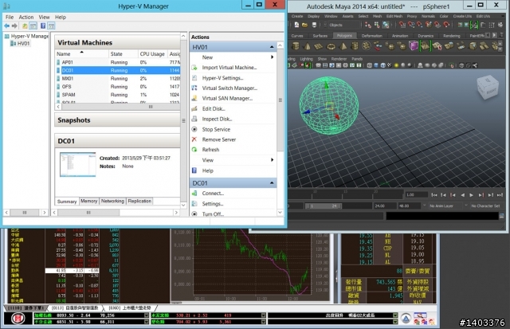Click blue triangle icon in stock app
The height and width of the screenshot is (329, 510).
point(406,319)
